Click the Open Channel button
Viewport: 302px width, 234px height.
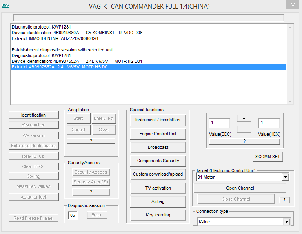pos(240,188)
